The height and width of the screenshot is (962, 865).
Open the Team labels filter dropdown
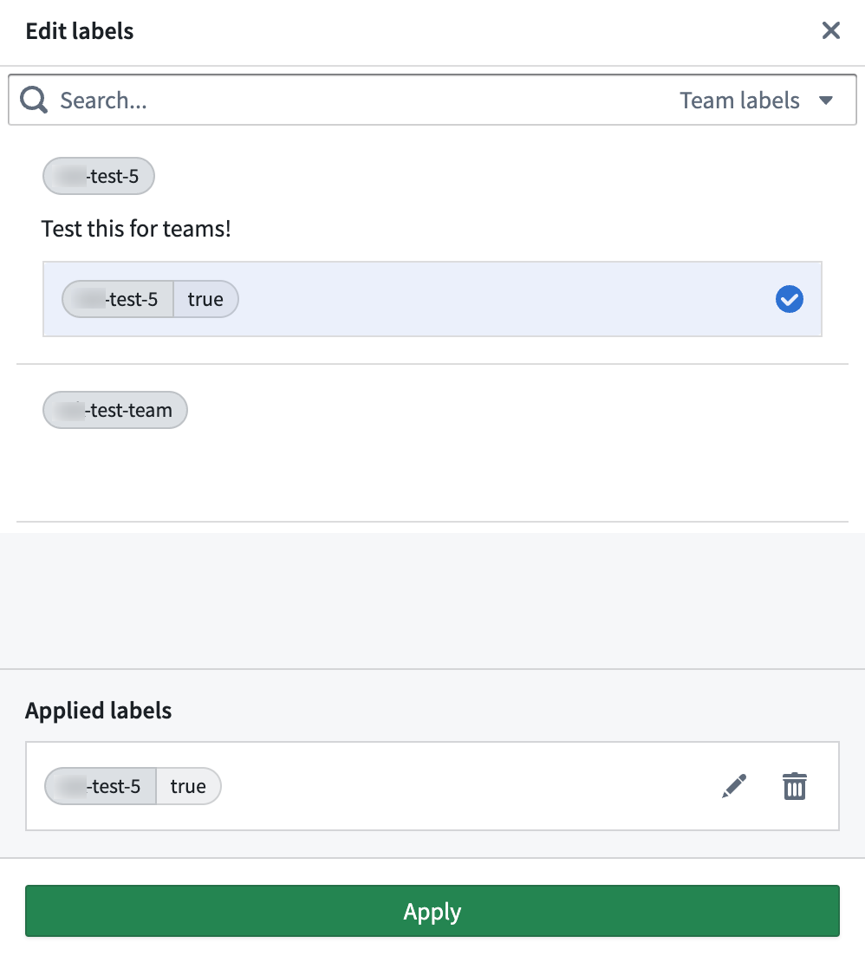click(756, 100)
